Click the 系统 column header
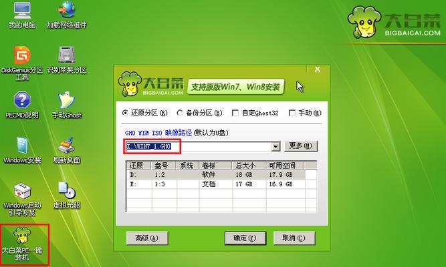Viewport: 446px width, 267px height. [x=188, y=166]
